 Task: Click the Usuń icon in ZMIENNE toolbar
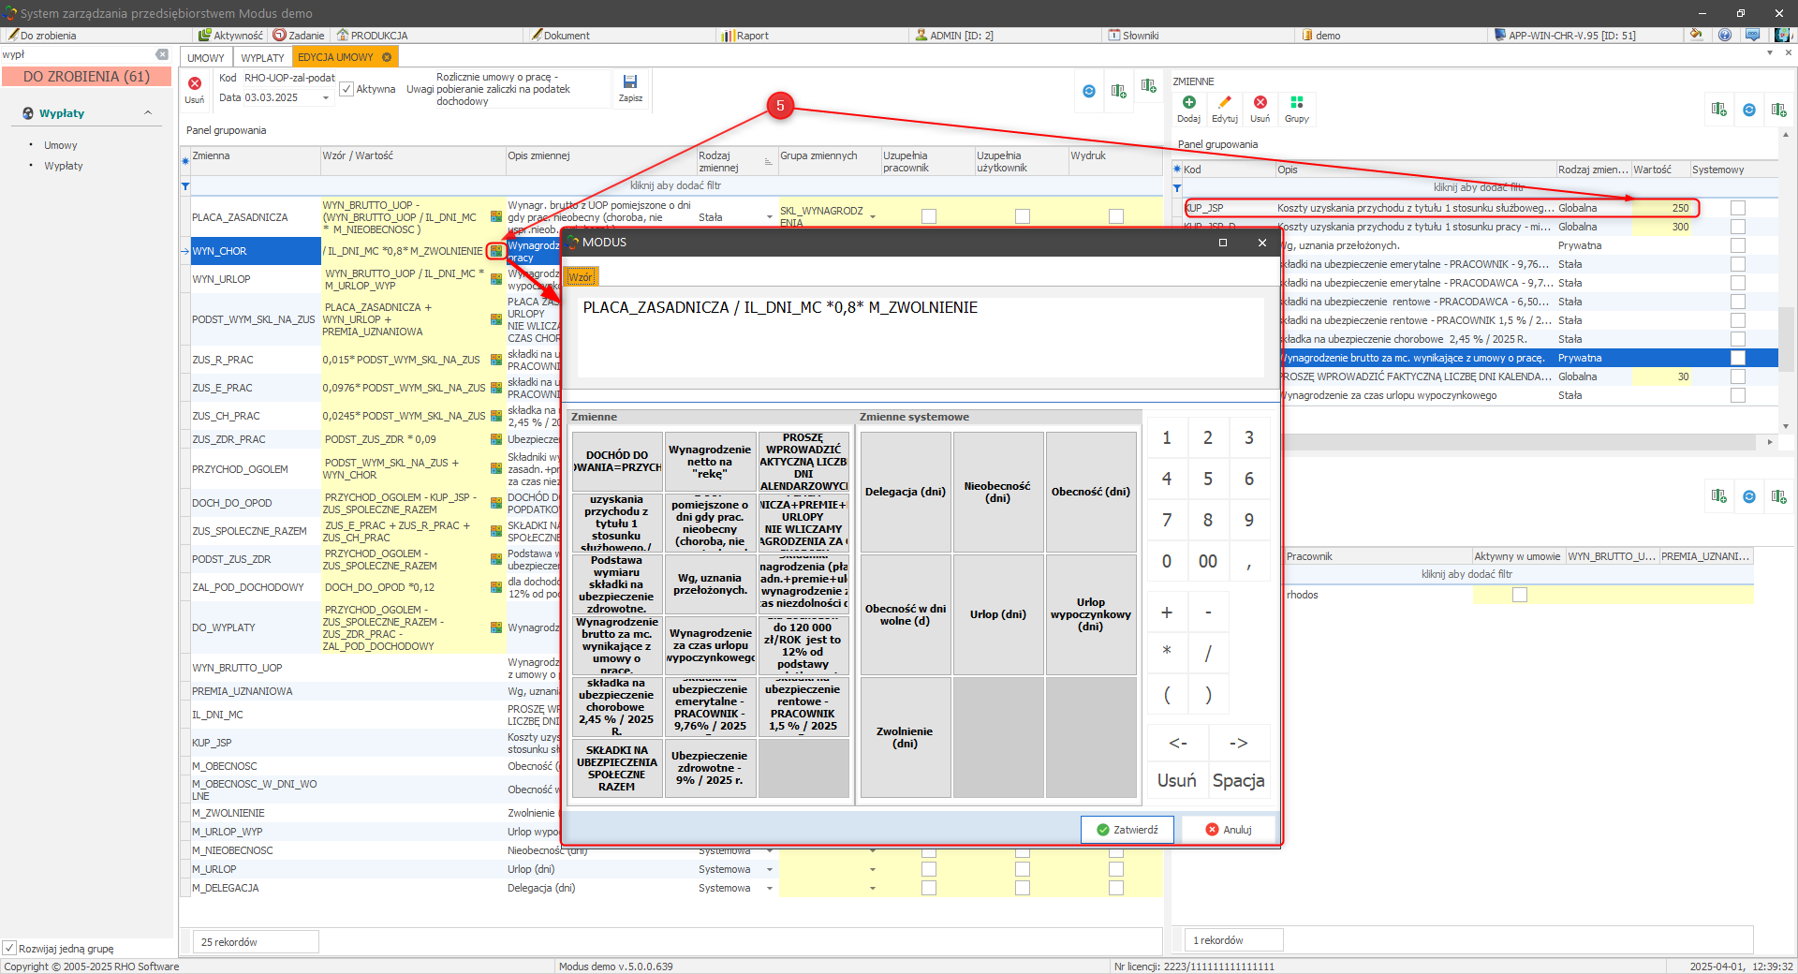point(1260,103)
